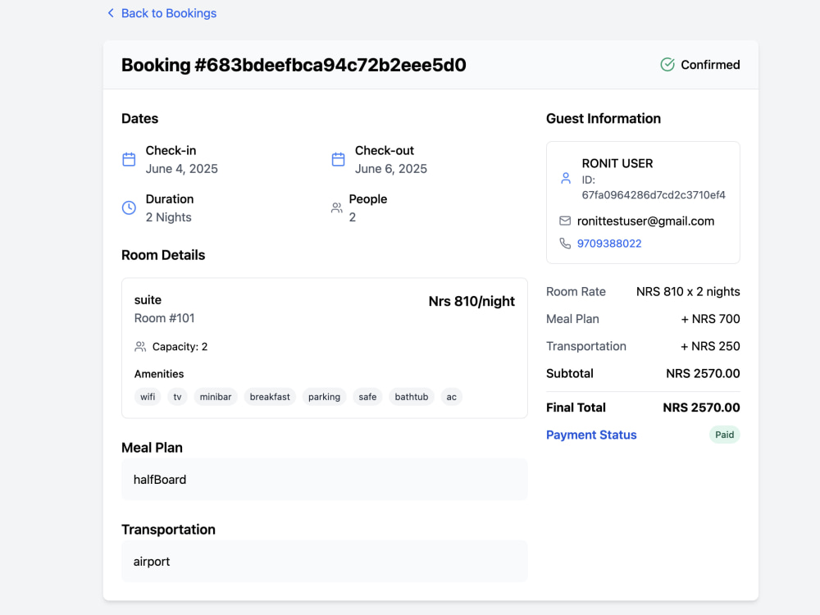Click the guest ID 67fa0964286d7cd2c3710ef4
This screenshot has width=820, height=615.
654,195
